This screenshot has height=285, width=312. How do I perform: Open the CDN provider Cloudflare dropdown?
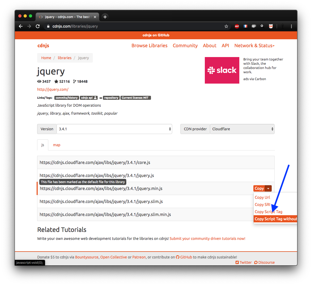[242, 129]
